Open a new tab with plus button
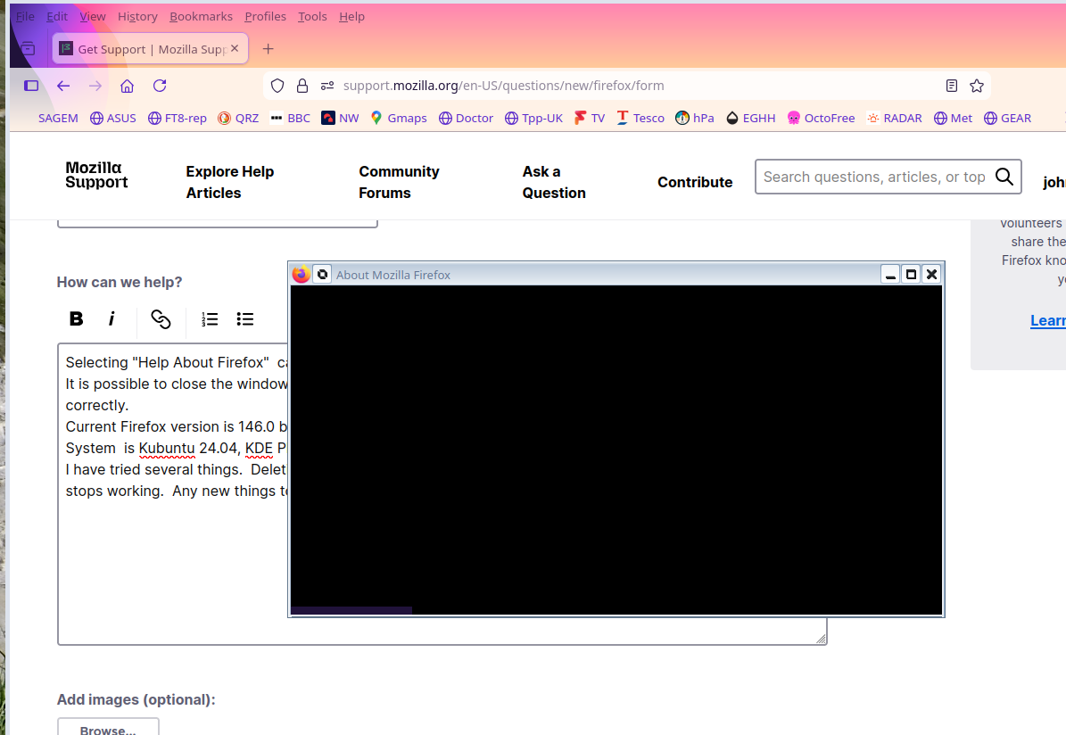The height and width of the screenshot is (735, 1066). (x=268, y=49)
